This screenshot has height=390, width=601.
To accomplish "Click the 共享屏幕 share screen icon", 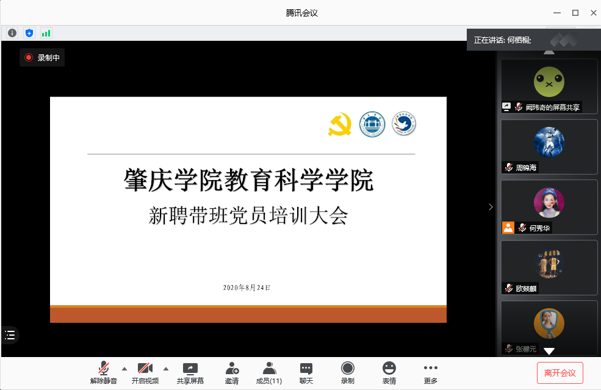I will (190, 372).
